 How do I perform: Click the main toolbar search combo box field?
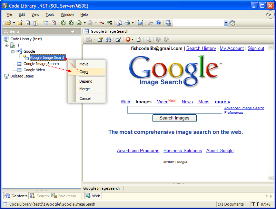tap(198, 23)
